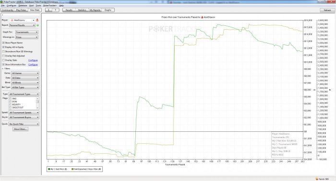The height and width of the screenshot is (181, 336).
Task: Click the red player icon beside Player field
Action: pos(37,20)
